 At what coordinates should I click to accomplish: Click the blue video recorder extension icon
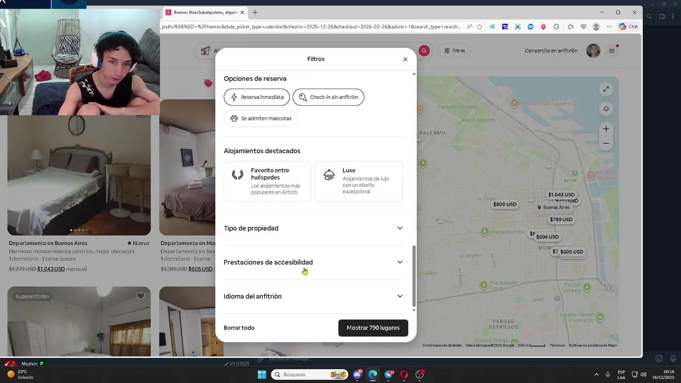[x=530, y=27]
